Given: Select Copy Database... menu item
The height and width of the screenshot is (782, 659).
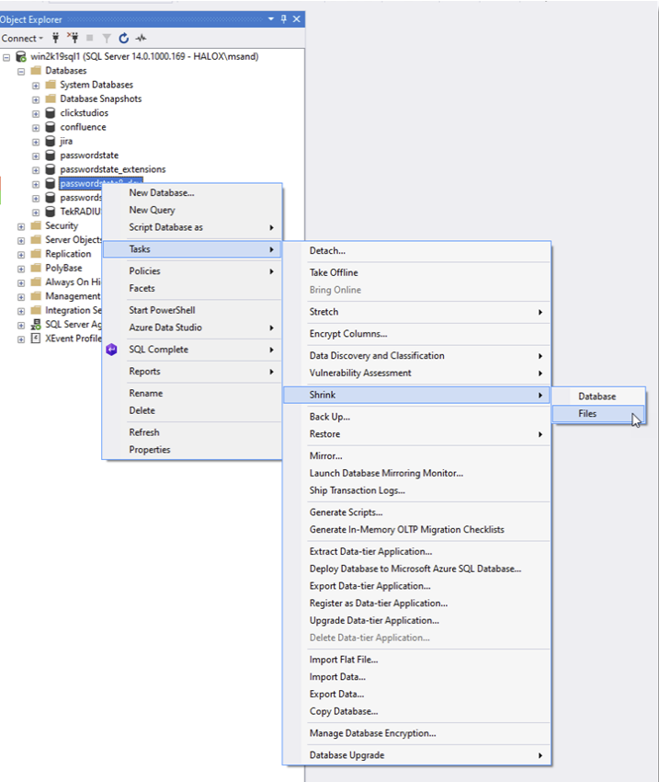Looking at the screenshot, I should (x=417, y=712).
